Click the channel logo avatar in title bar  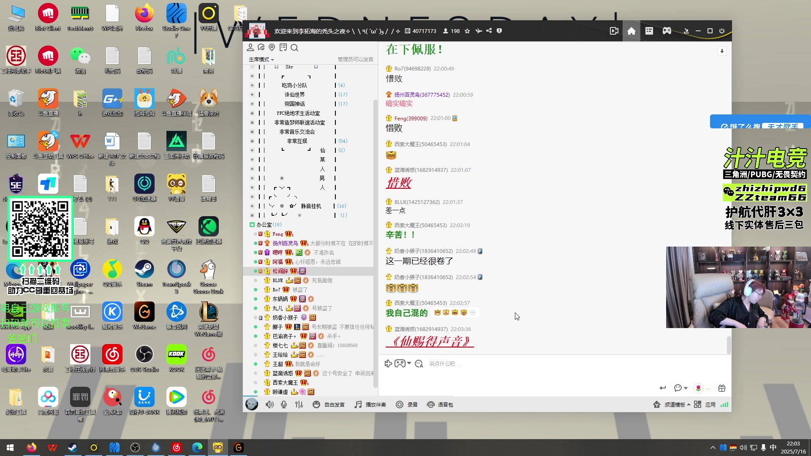pos(257,31)
